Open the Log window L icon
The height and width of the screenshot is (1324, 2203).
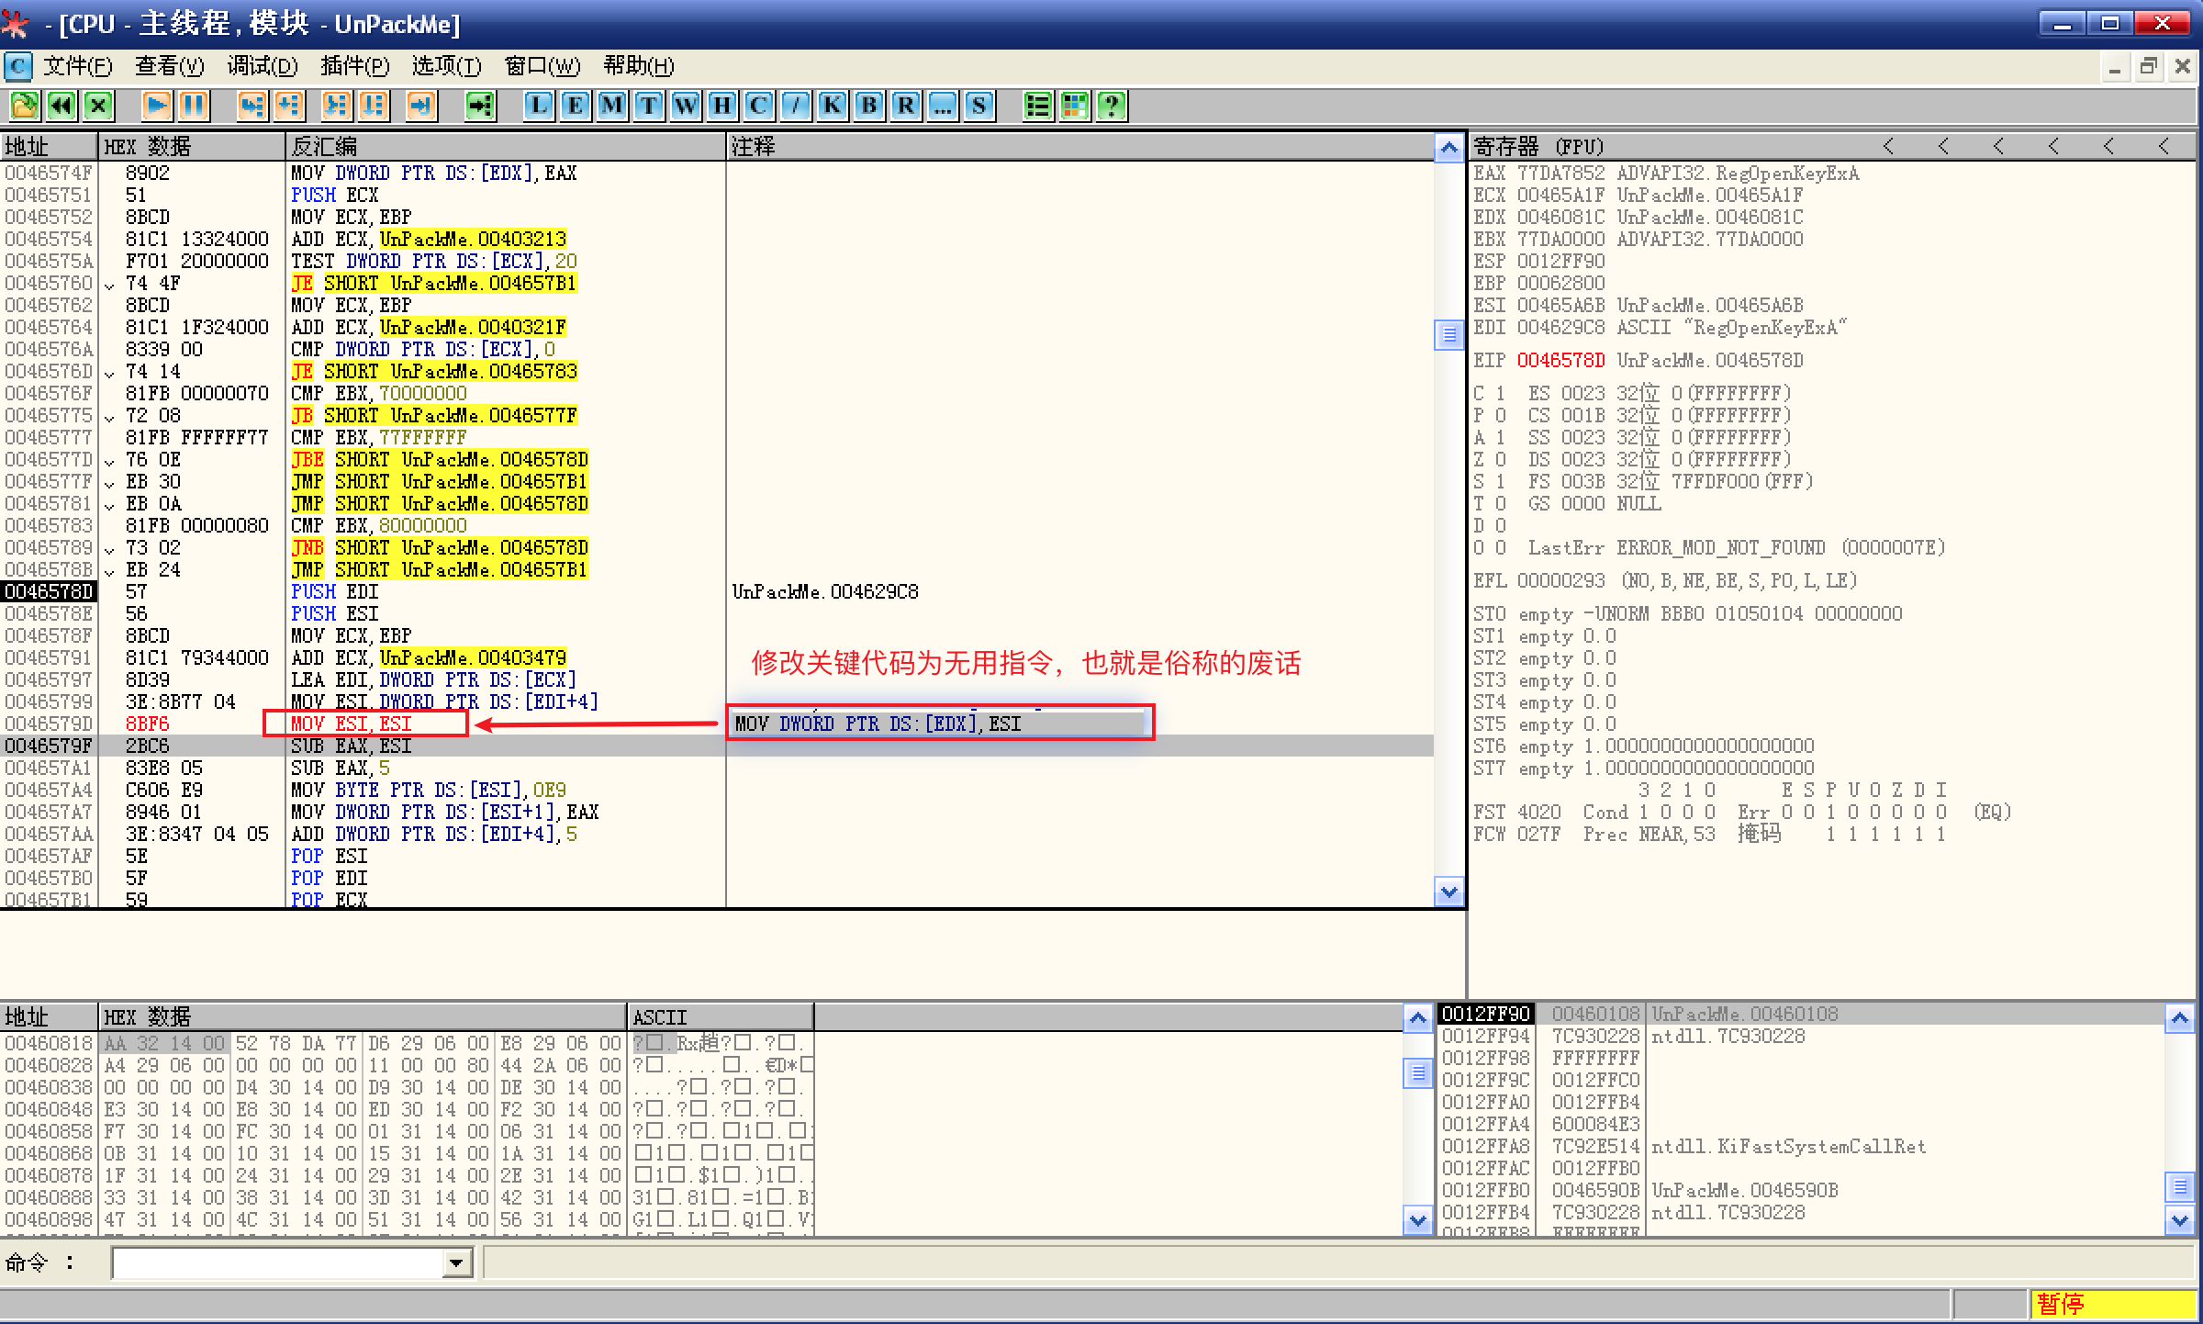point(539,106)
